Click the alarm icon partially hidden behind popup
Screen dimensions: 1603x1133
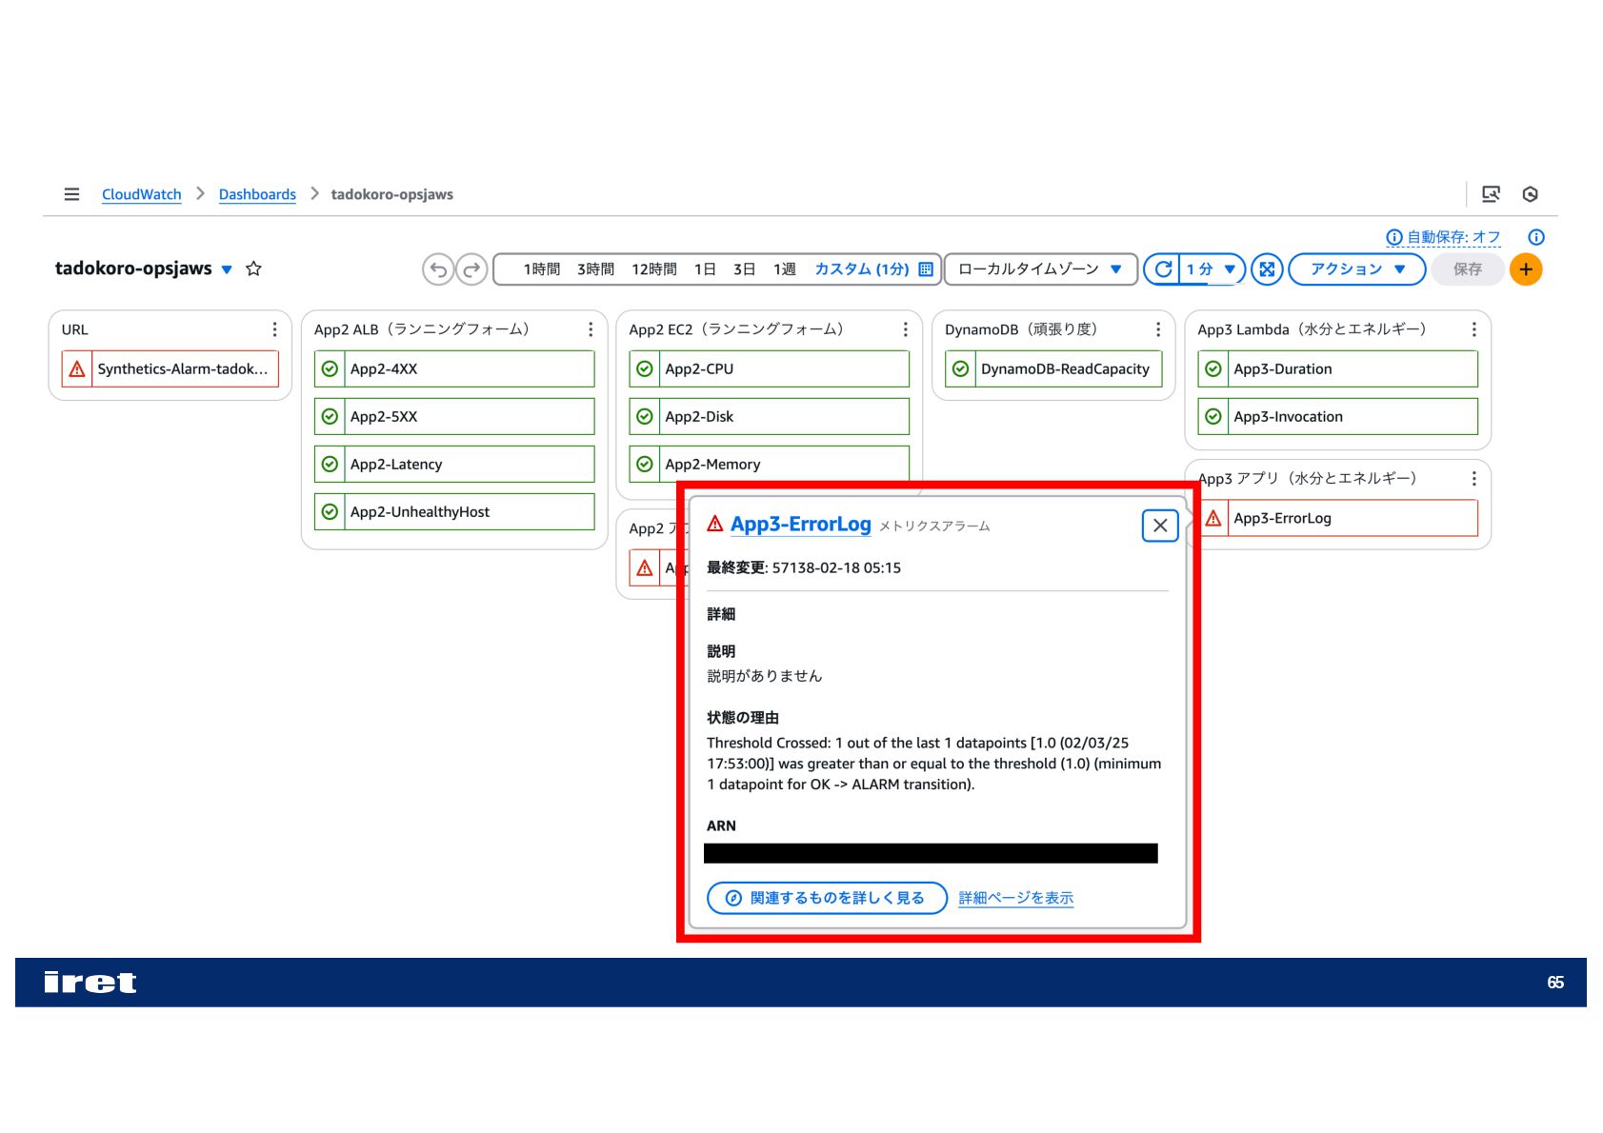coord(645,568)
